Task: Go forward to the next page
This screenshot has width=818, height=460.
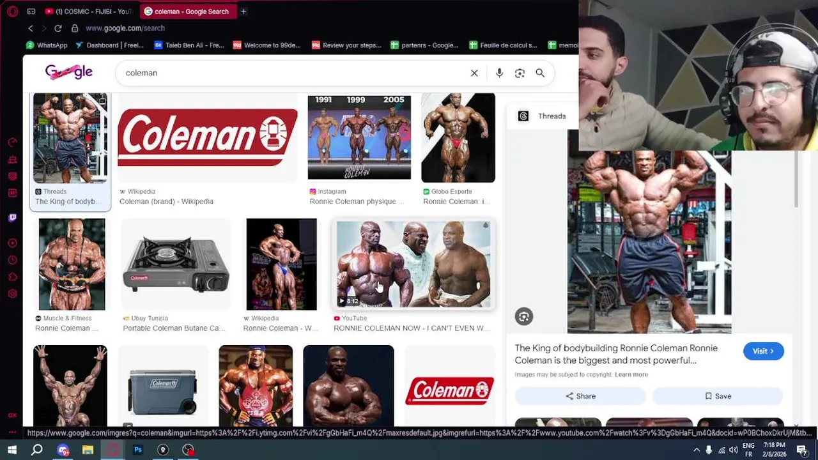Action: coord(44,28)
